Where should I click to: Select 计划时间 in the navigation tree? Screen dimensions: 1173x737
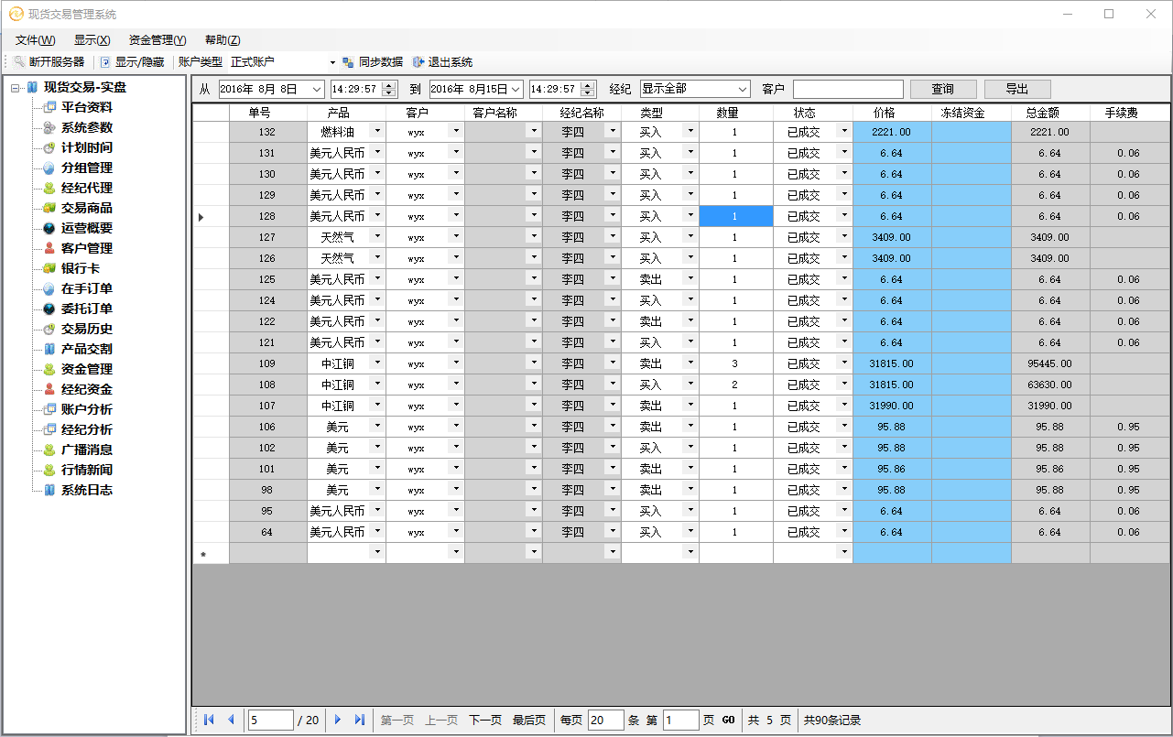point(87,147)
